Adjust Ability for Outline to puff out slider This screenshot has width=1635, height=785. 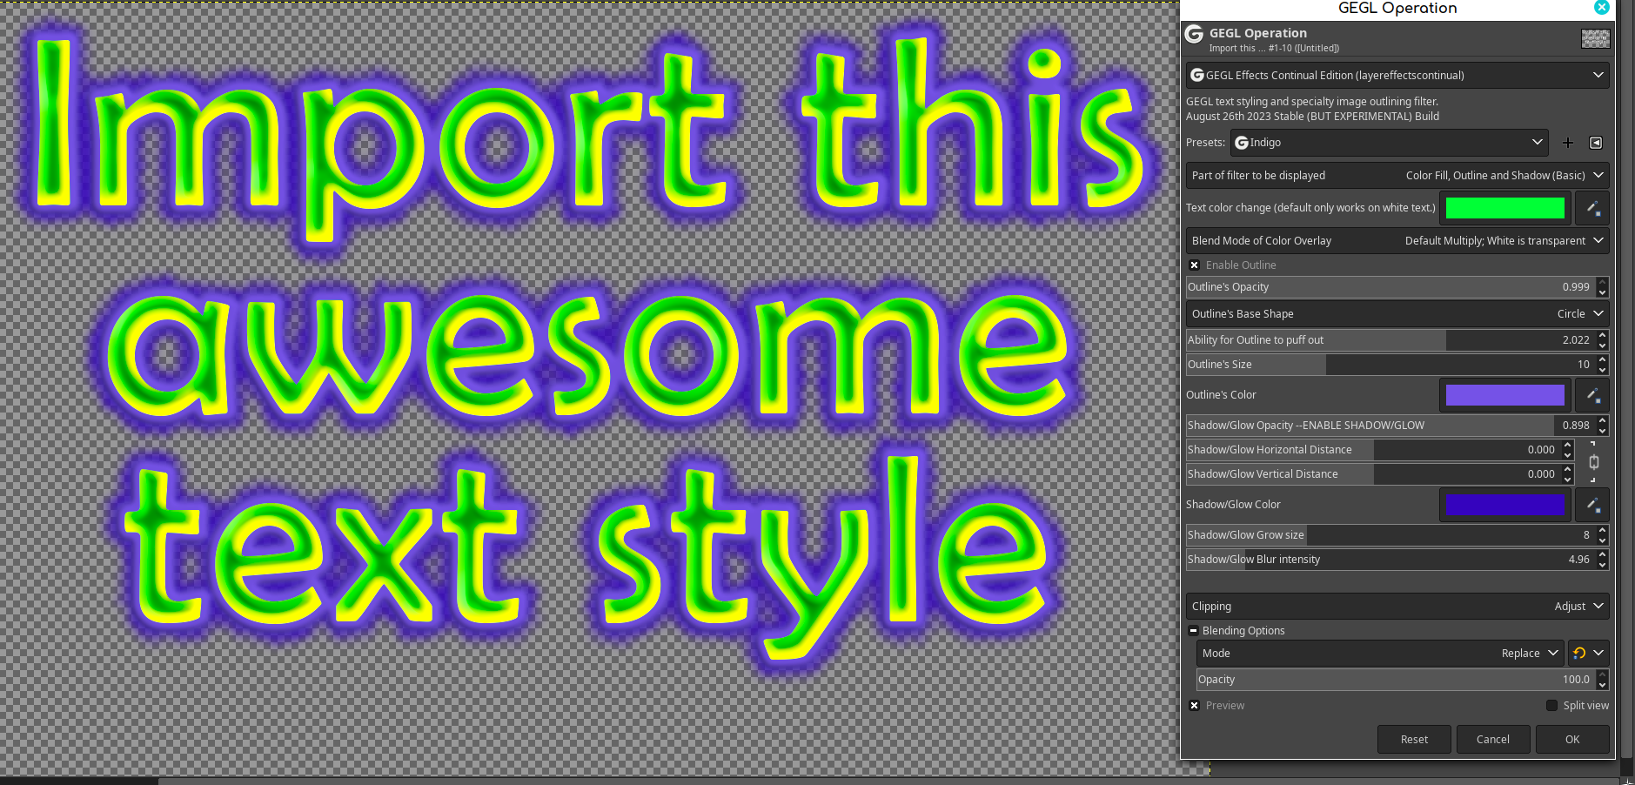pyautogui.click(x=1390, y=340)
